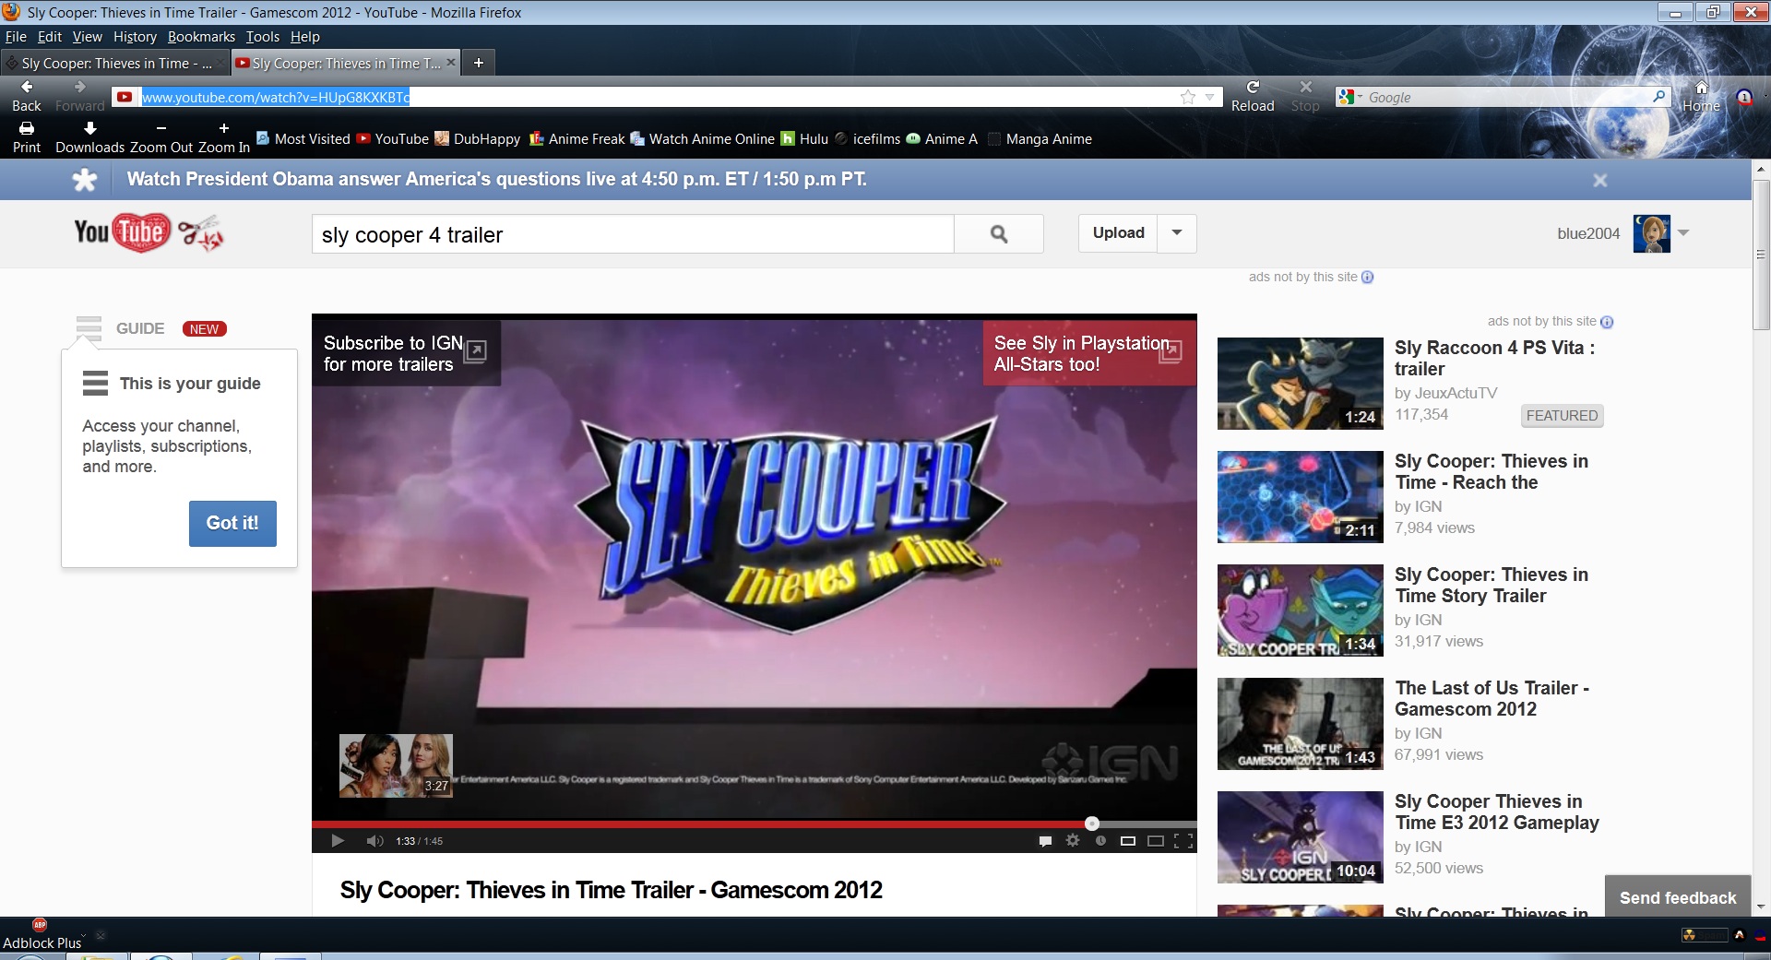Open the Downloads toolbar icon
Viewport: 1771px width, 960px height.
click(x=89, y=129)
